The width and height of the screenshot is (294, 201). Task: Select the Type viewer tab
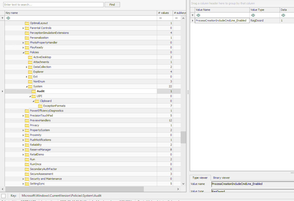(200, 178)
